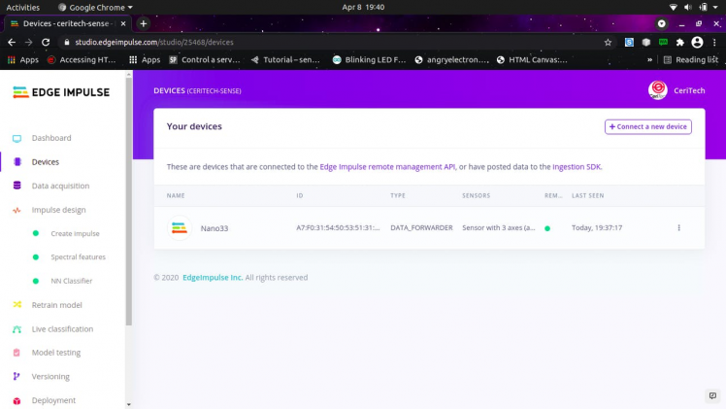
Task: Click the Nano33 device avatar icon
Action: (180, 228)
